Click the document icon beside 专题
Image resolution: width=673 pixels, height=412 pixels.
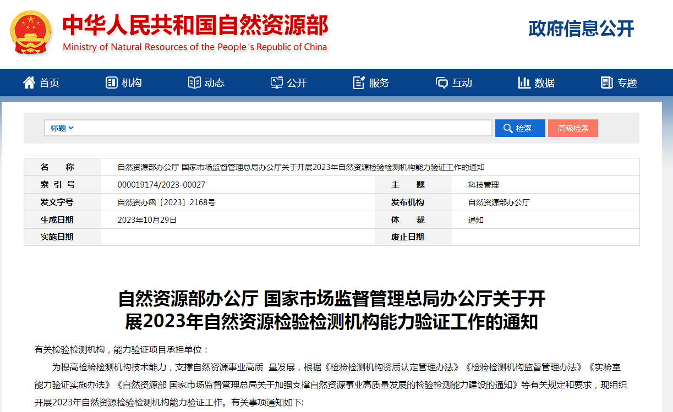[607, 83]
